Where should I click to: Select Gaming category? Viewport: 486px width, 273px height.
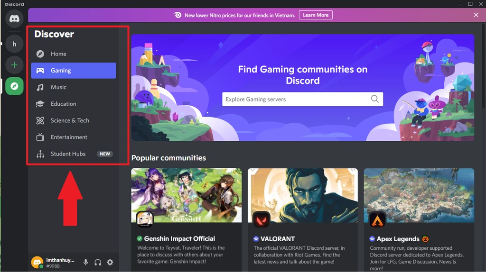[74, 71]
